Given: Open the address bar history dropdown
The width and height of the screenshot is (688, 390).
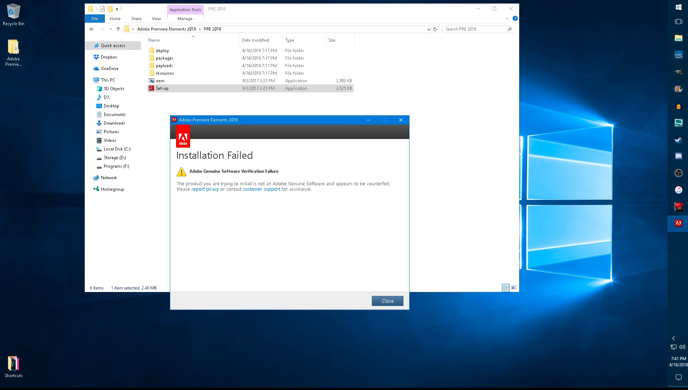Looking at the screenshot, I should tap(429, 29).
